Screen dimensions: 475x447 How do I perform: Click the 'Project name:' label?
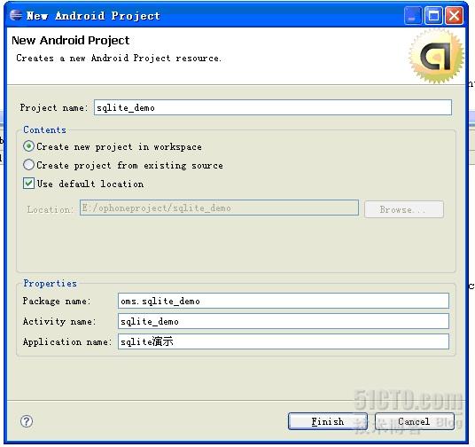tap(54, 107)
